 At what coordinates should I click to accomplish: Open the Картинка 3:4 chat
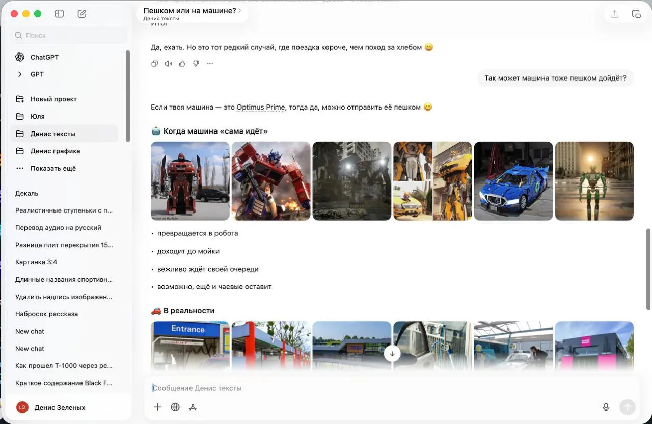pos(64,262)
